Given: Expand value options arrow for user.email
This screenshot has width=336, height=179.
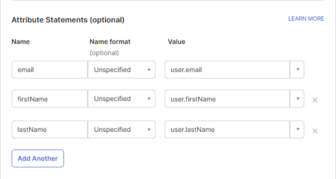Looking at the screenshot, I should tap(297, 70).
